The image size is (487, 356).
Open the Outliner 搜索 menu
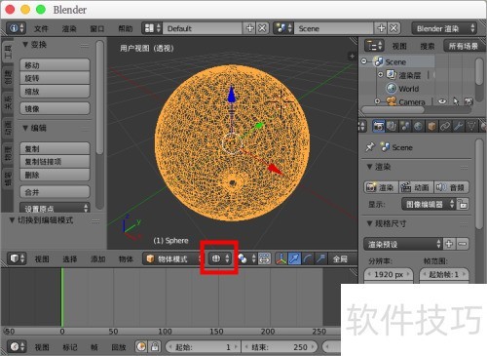click(x=428, y=46)
